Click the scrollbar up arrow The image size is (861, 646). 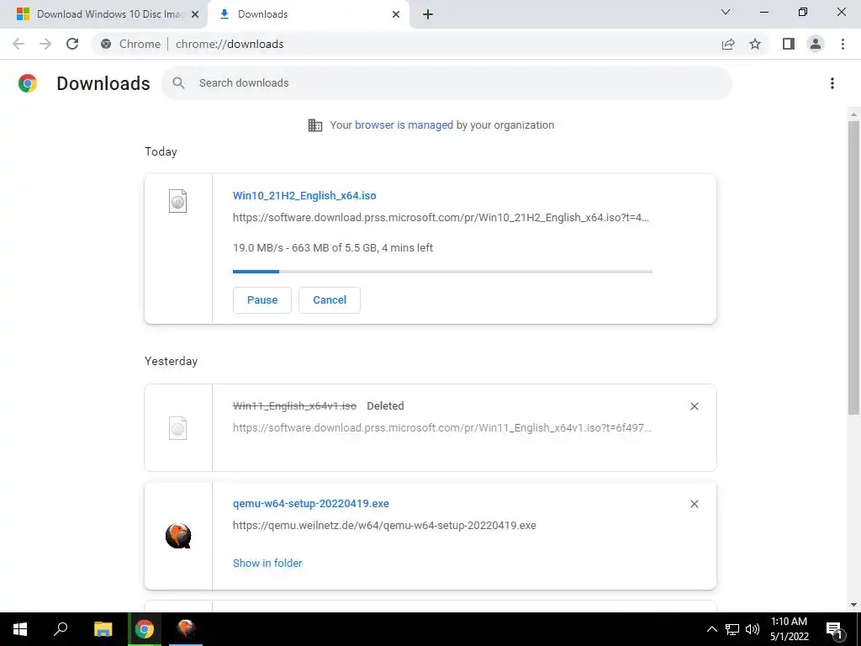point(853,114)
